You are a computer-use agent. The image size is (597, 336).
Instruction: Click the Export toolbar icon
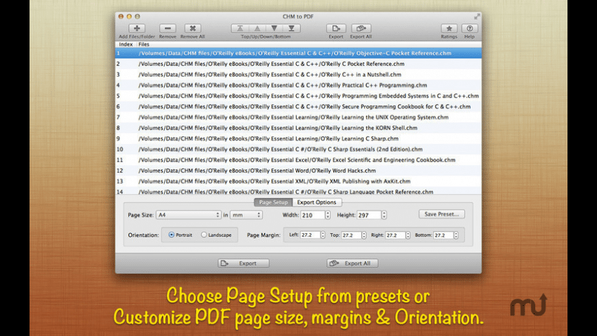click(x=336, y=29)
